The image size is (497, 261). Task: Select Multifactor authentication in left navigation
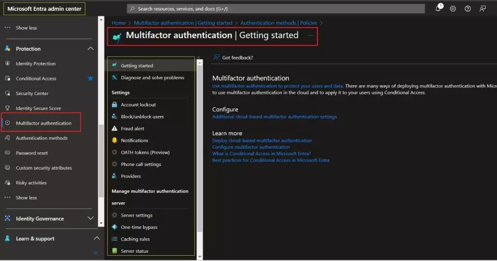[x=43, y=123]
